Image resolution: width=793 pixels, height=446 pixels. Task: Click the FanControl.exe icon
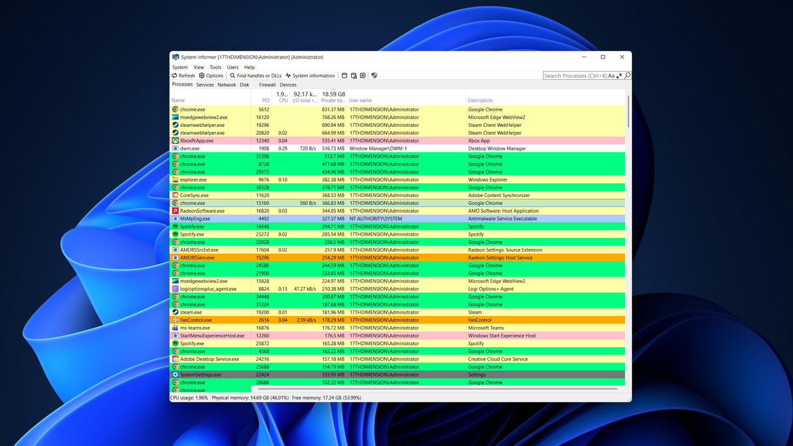coord(175,320)
